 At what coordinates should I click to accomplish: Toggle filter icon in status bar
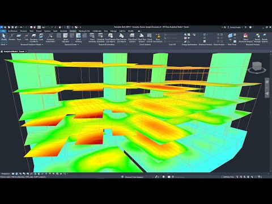pos(260,177)
